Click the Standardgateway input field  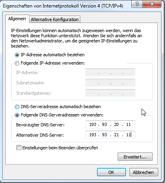(x=110, y=93)
